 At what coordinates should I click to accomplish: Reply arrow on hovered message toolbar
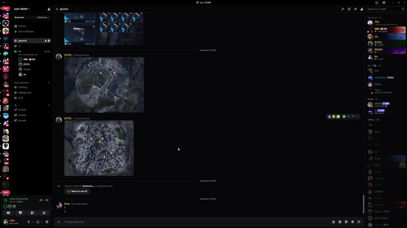click(x=348, y=117)
